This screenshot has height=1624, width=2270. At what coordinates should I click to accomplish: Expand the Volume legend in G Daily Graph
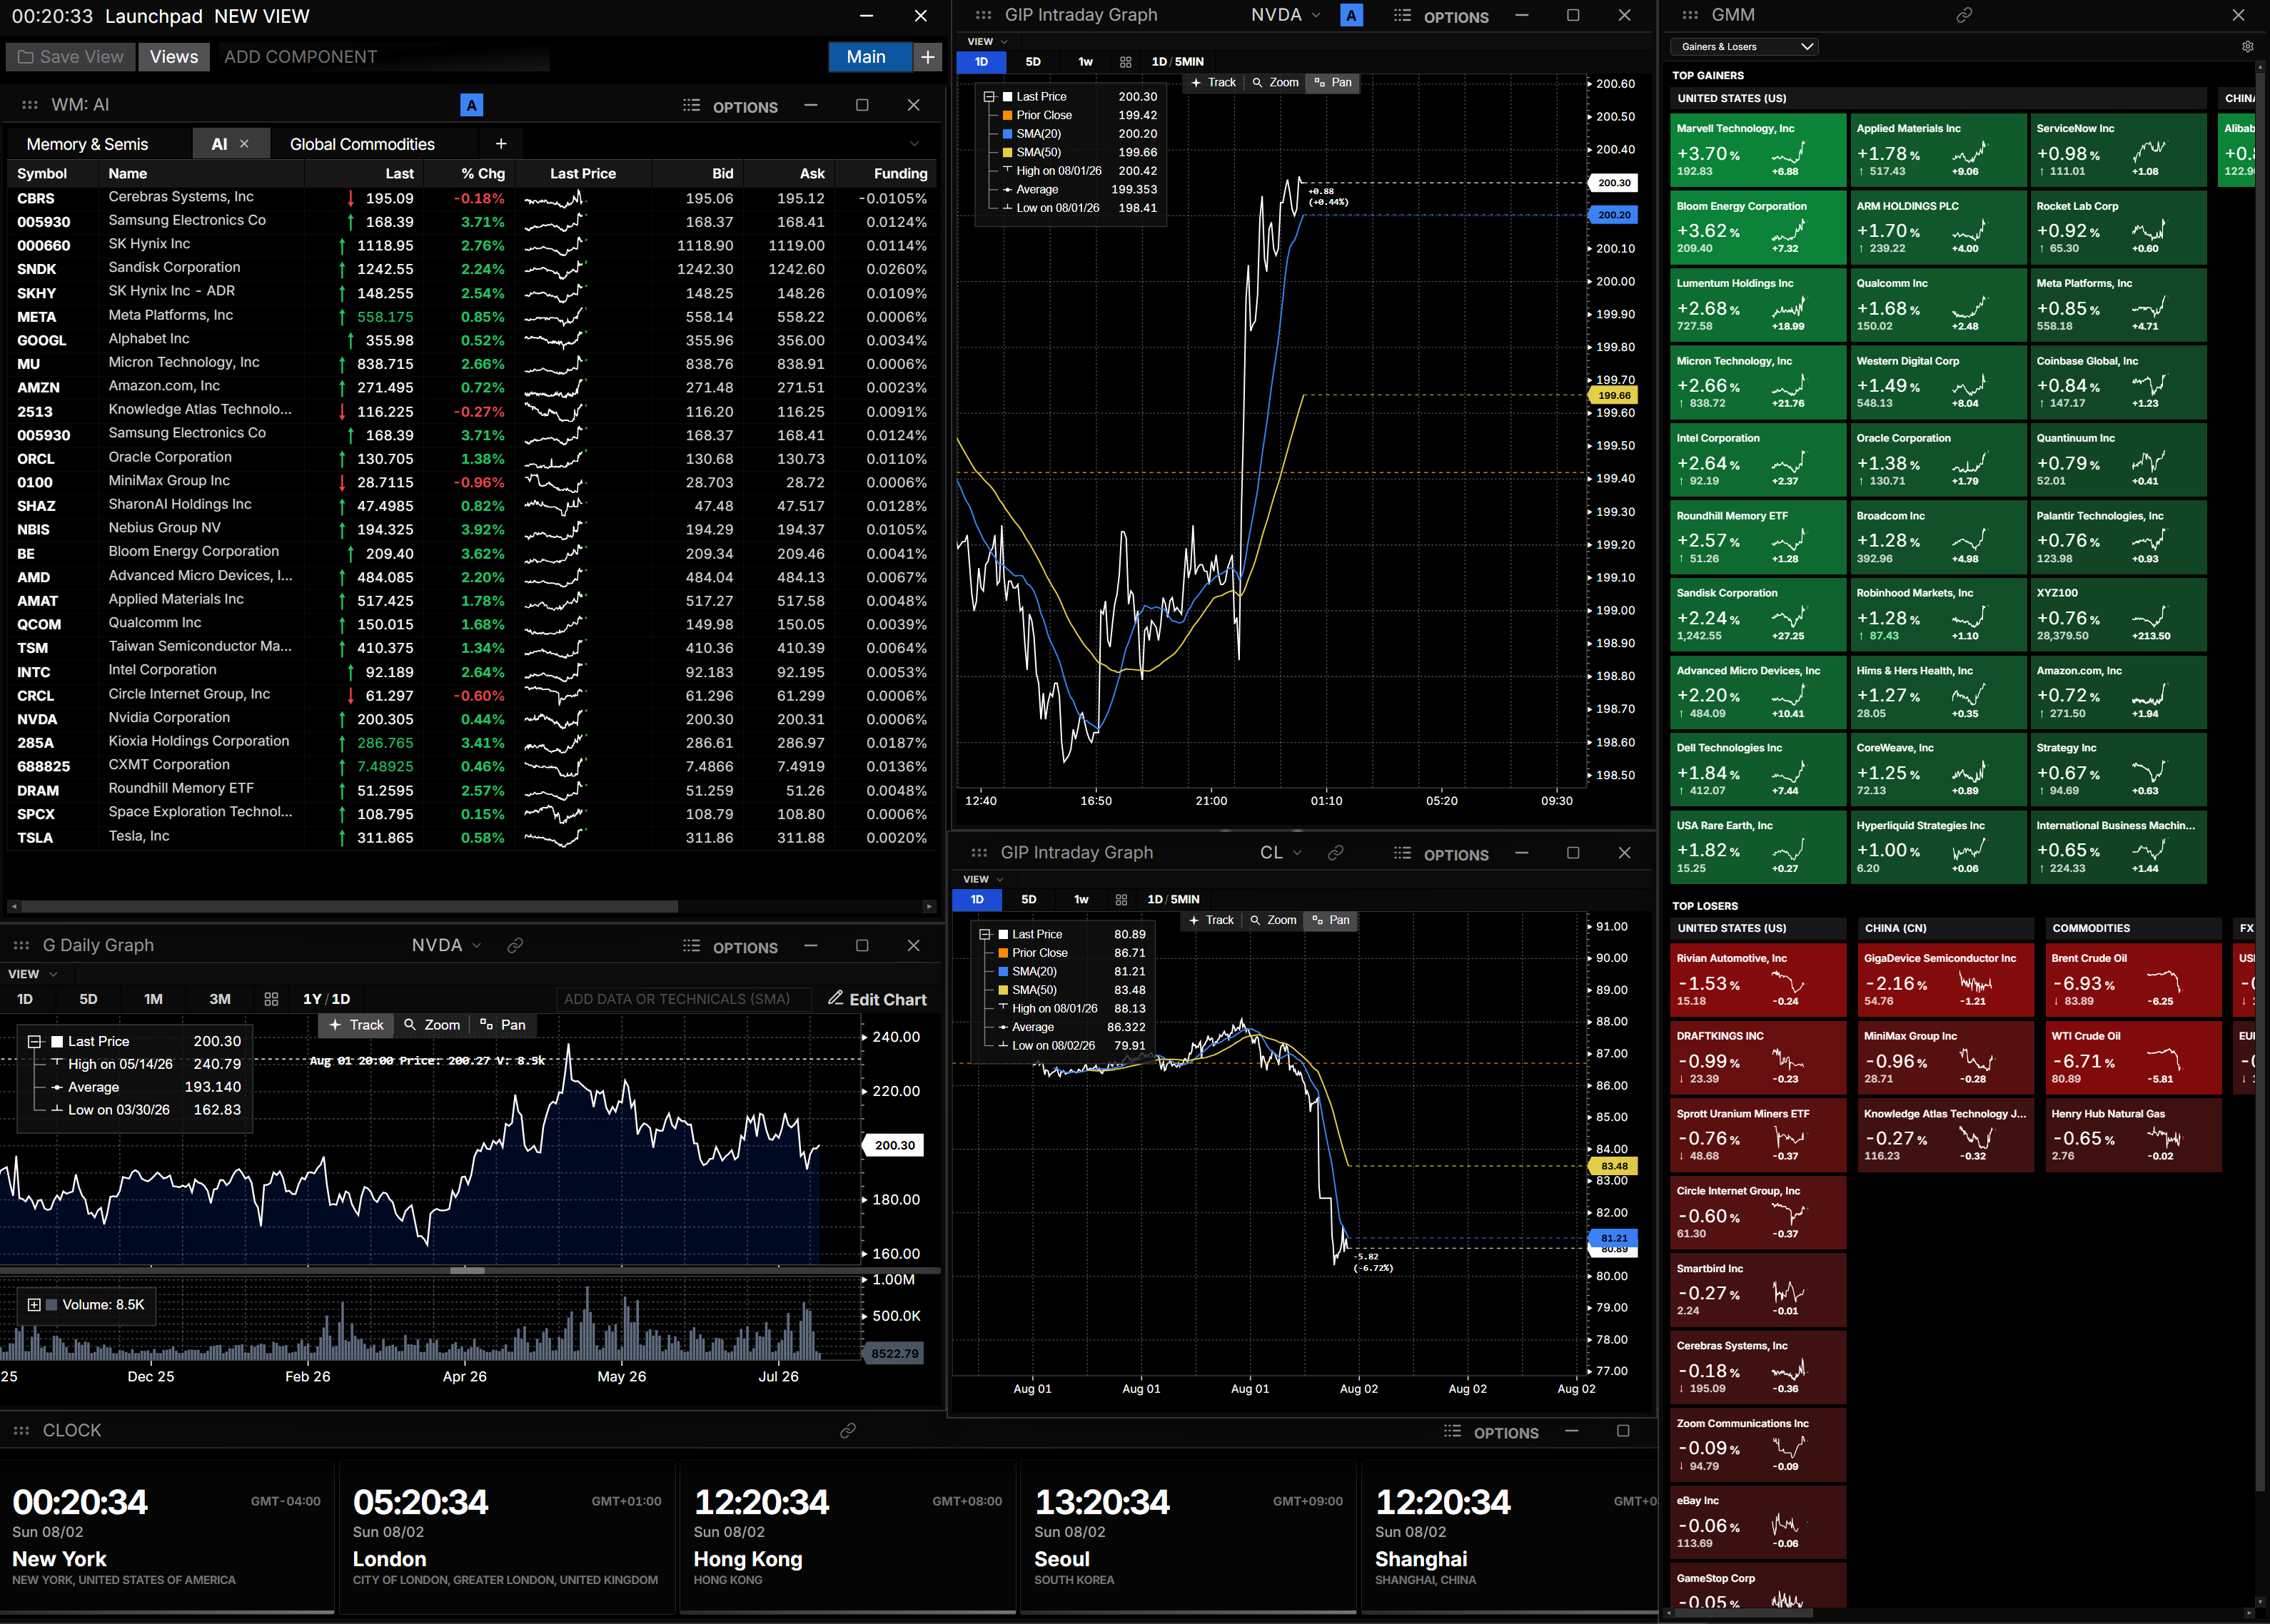34,1305
